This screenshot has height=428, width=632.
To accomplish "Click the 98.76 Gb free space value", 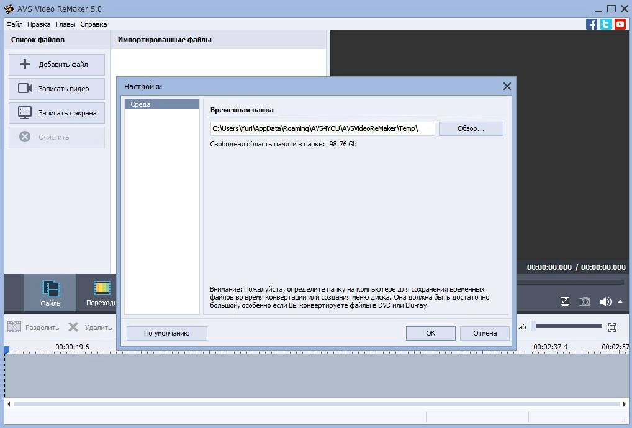I will click(x=343, y=144).
